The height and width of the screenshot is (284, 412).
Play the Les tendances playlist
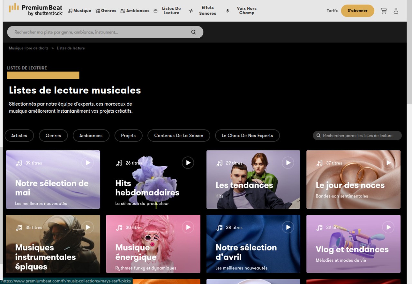(x=288, y=163)
